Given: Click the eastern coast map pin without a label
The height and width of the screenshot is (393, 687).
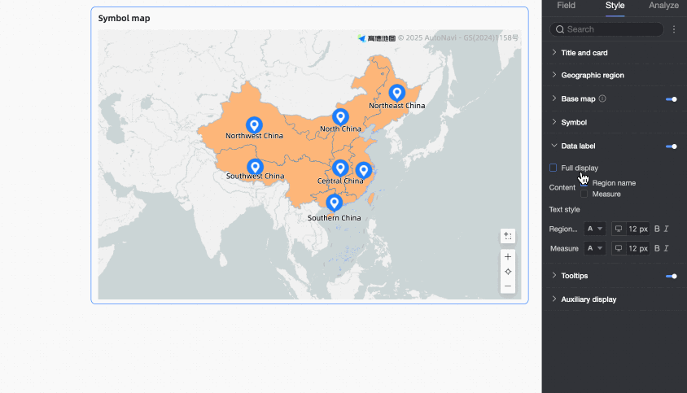Looking at the screenshot, I should click(x=363, y=170).
